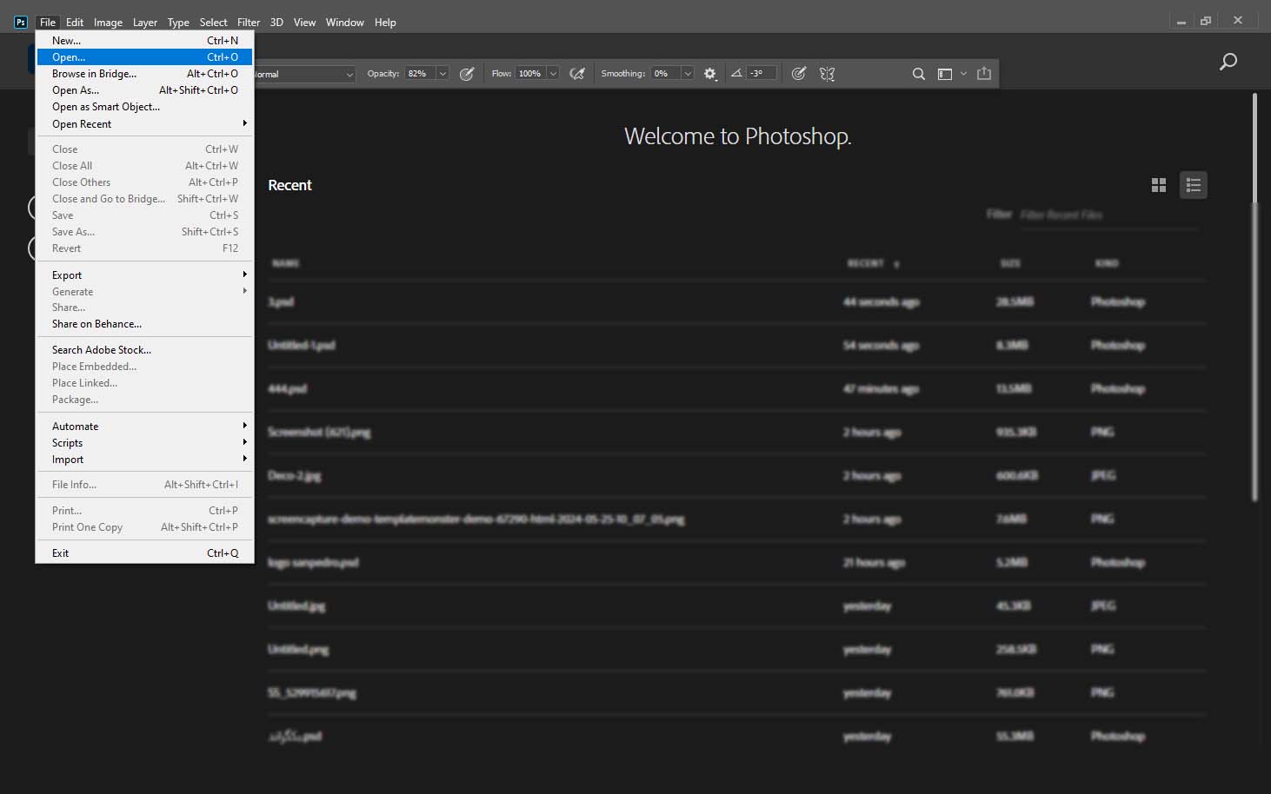Open the Flow slider dropdown arrow
Viewport: 1271px width, 794px height.
tap(553, 74)
